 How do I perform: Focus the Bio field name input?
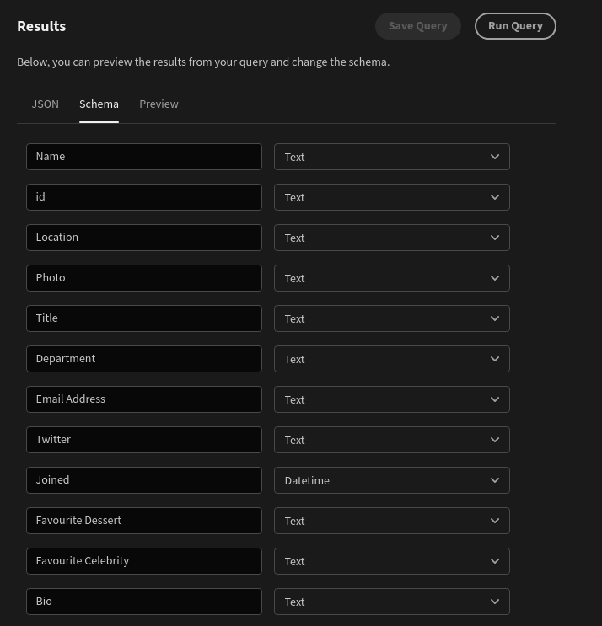click(x=144, y=602)
